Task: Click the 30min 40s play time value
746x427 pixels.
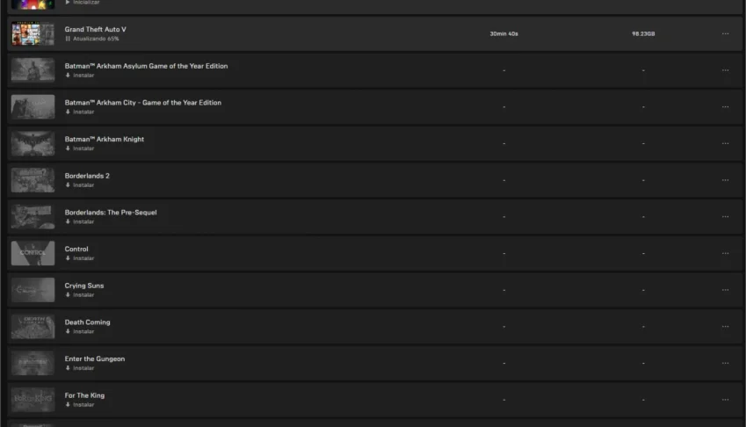Action: tap(503, 33)
